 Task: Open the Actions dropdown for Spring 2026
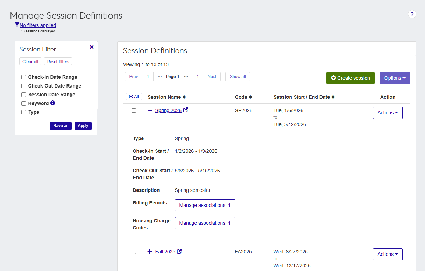pyautogui.click(x=388, y=113)
